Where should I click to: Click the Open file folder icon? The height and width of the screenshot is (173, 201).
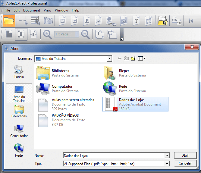[x=9, y=21]
